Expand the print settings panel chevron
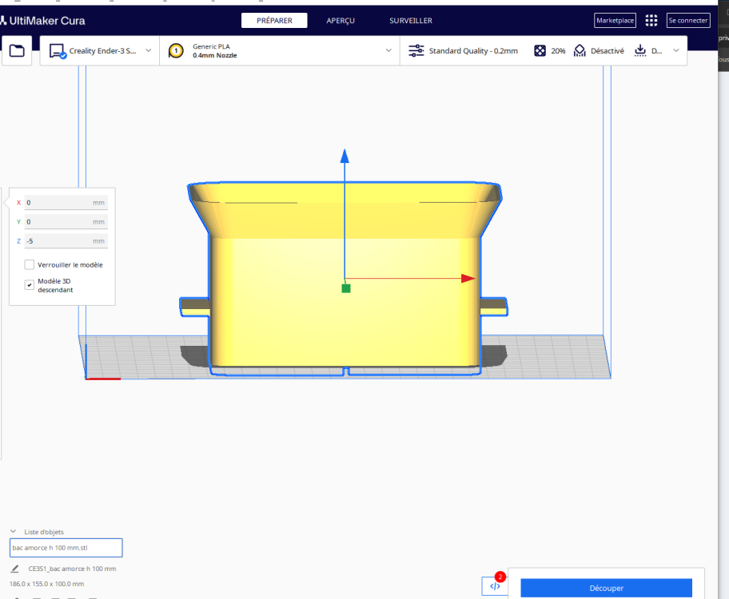729x599 pixels. point(676,50)
